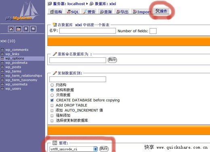Image resolution: width=210 pixels, height=152 pixels.
Task: Click the phpMyAdmin sailboat logo
Action: click(x=22, y=11)
